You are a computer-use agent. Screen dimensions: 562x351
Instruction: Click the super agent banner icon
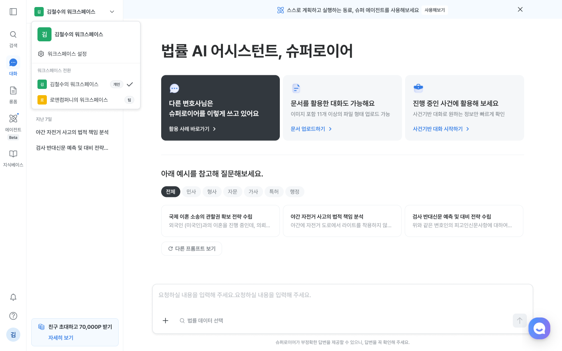(281, 10)
